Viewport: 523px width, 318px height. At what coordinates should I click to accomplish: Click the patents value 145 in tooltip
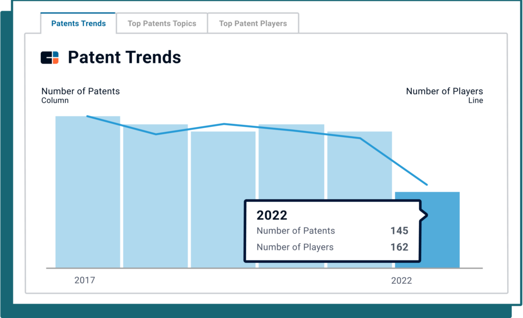click(x=399, y=231)
